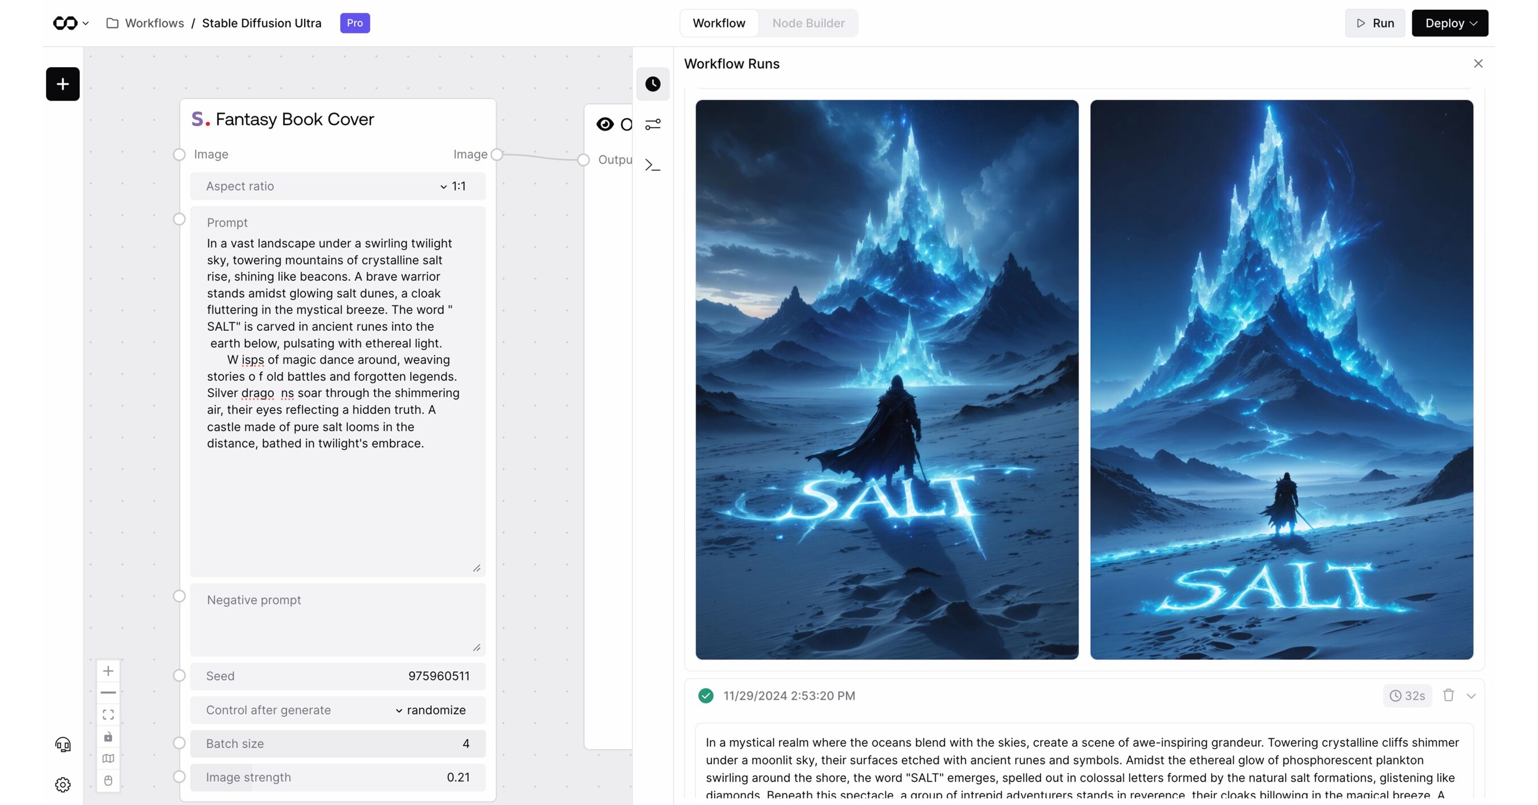Delete the 11/29/2024 workflow run
The image size is (1538, 805).
coord(1449,695)
